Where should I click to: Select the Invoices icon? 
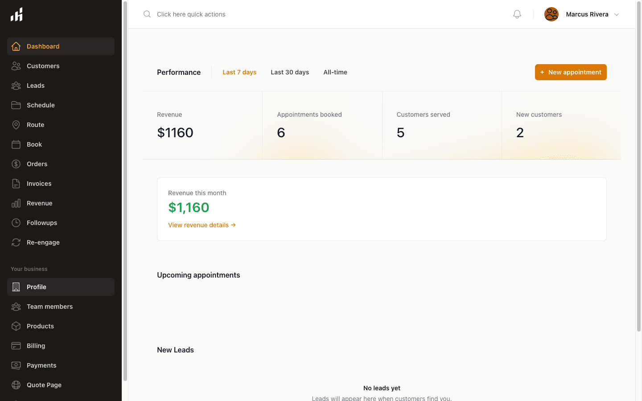16,184
